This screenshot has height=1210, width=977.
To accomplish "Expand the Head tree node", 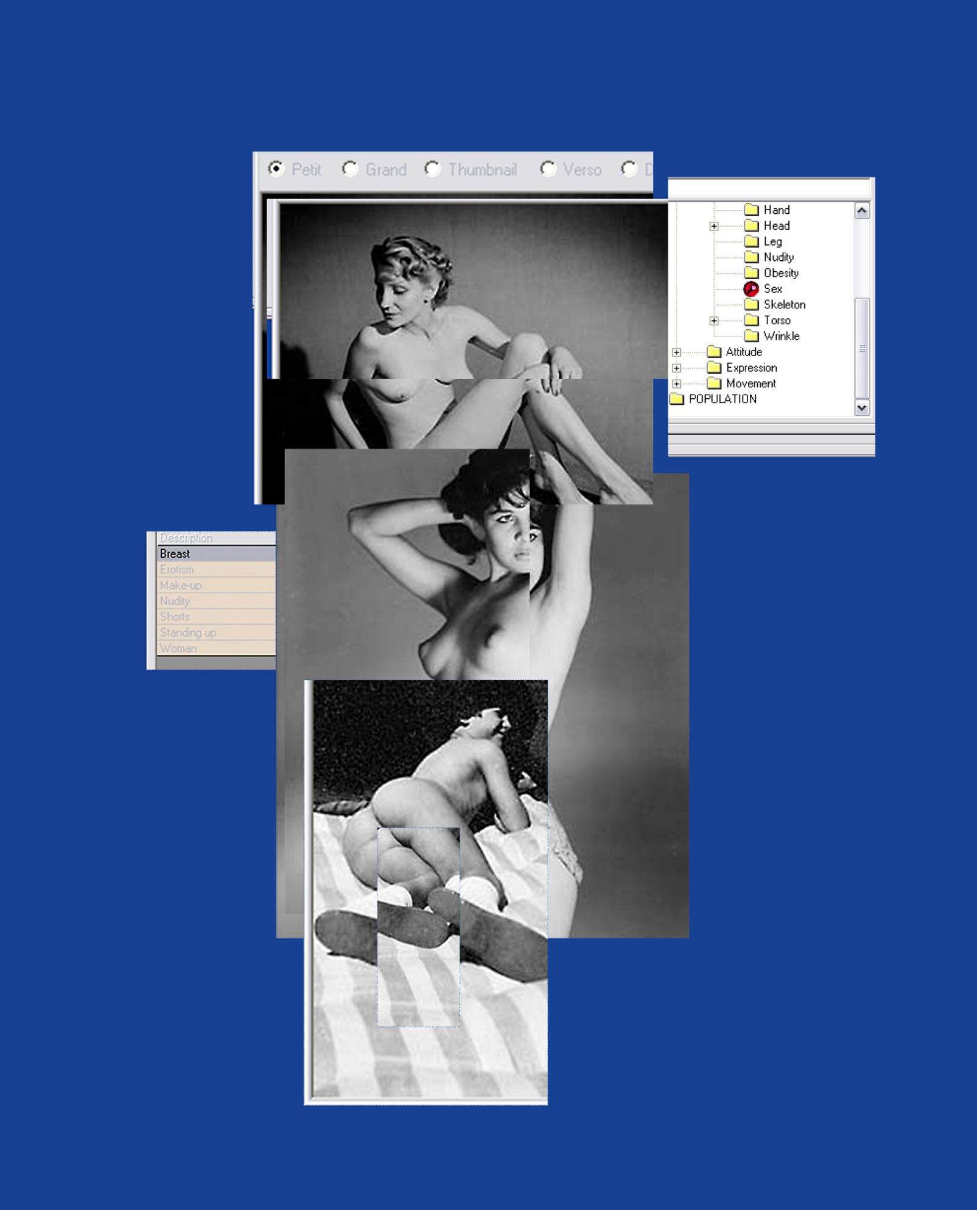I will (714, 227).
